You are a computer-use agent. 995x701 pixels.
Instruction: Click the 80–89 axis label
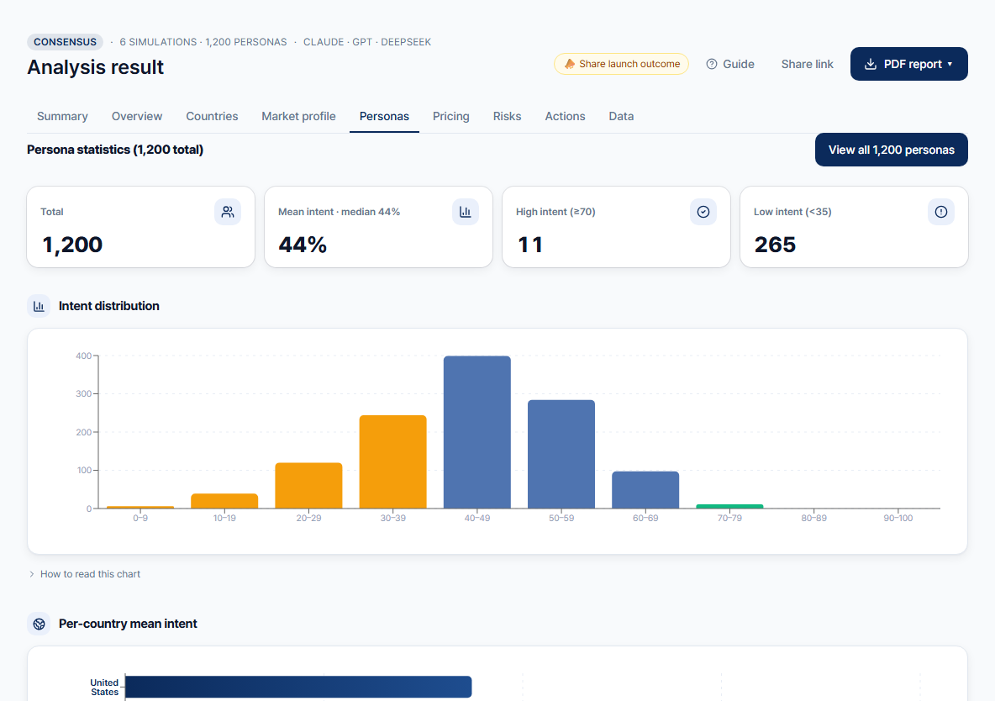click(813, 518)
